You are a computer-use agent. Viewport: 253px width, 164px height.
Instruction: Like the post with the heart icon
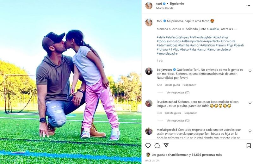(148, 146)
